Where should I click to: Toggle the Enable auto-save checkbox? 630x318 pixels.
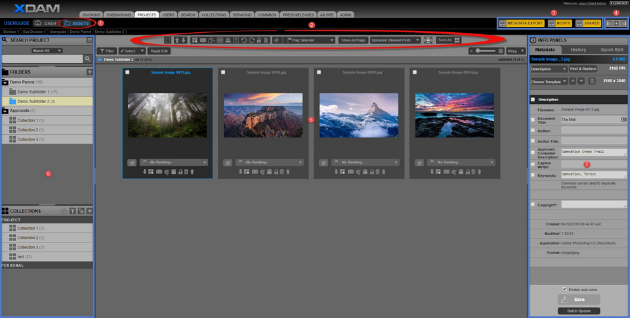[x=564, y=288]
